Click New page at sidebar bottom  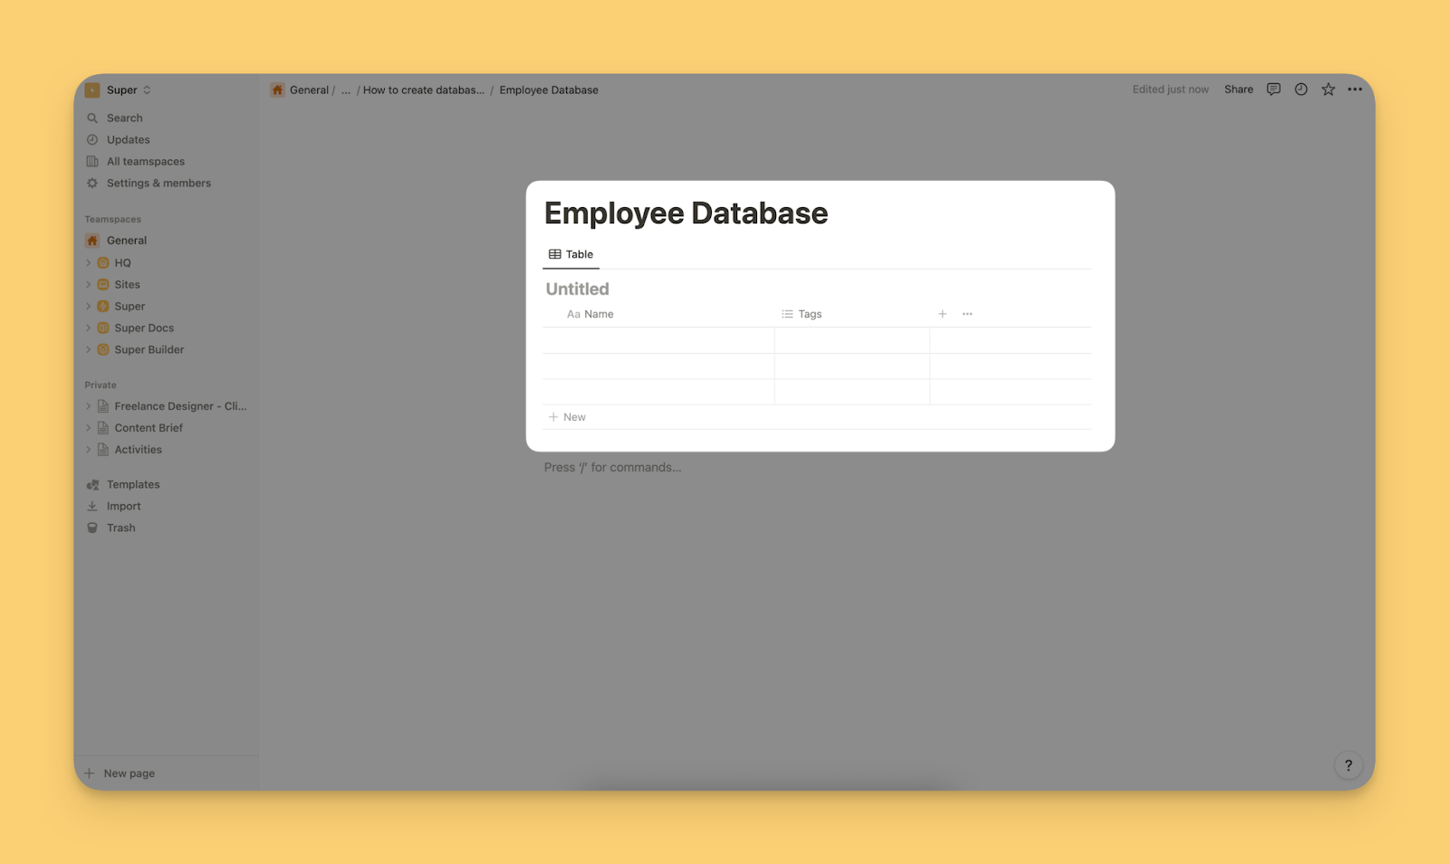[x=120, y=774]
